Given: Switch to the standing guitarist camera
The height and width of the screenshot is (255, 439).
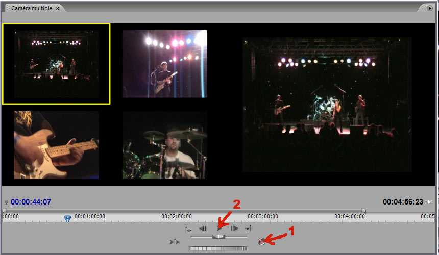Looking at the screenshot, I should coord(164,64).
